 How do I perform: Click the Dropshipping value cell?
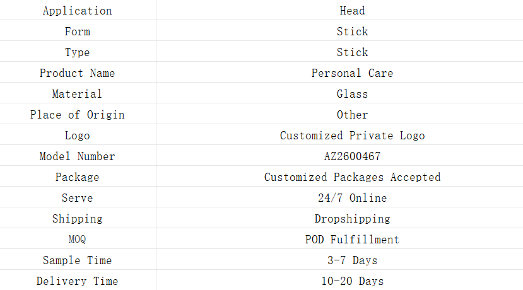(x=352, y=219)
